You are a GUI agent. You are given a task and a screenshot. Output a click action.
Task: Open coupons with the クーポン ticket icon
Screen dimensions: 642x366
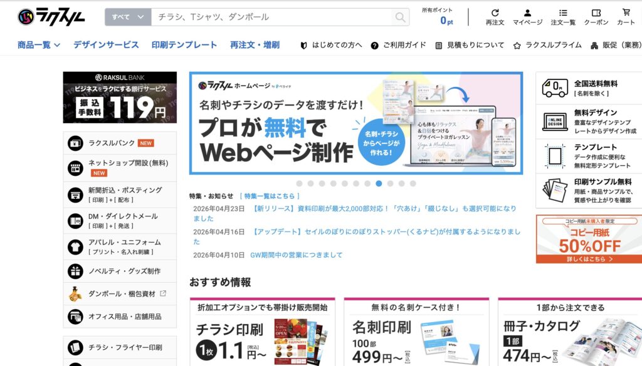tap(596, 14)
